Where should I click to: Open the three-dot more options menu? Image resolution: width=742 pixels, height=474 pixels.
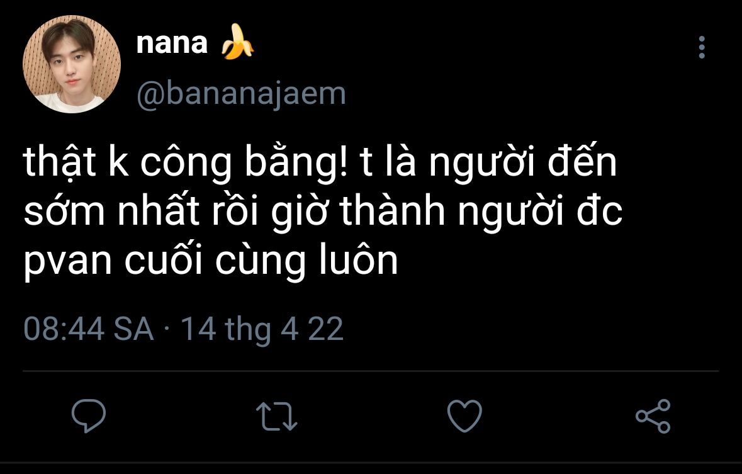[702, 48]
